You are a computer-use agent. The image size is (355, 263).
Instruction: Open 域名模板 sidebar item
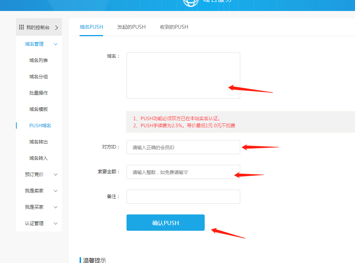coord(38,109)
